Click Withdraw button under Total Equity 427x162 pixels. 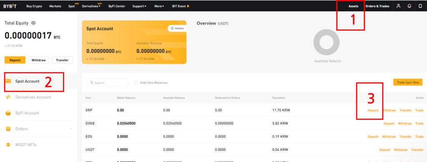[38, 60]
